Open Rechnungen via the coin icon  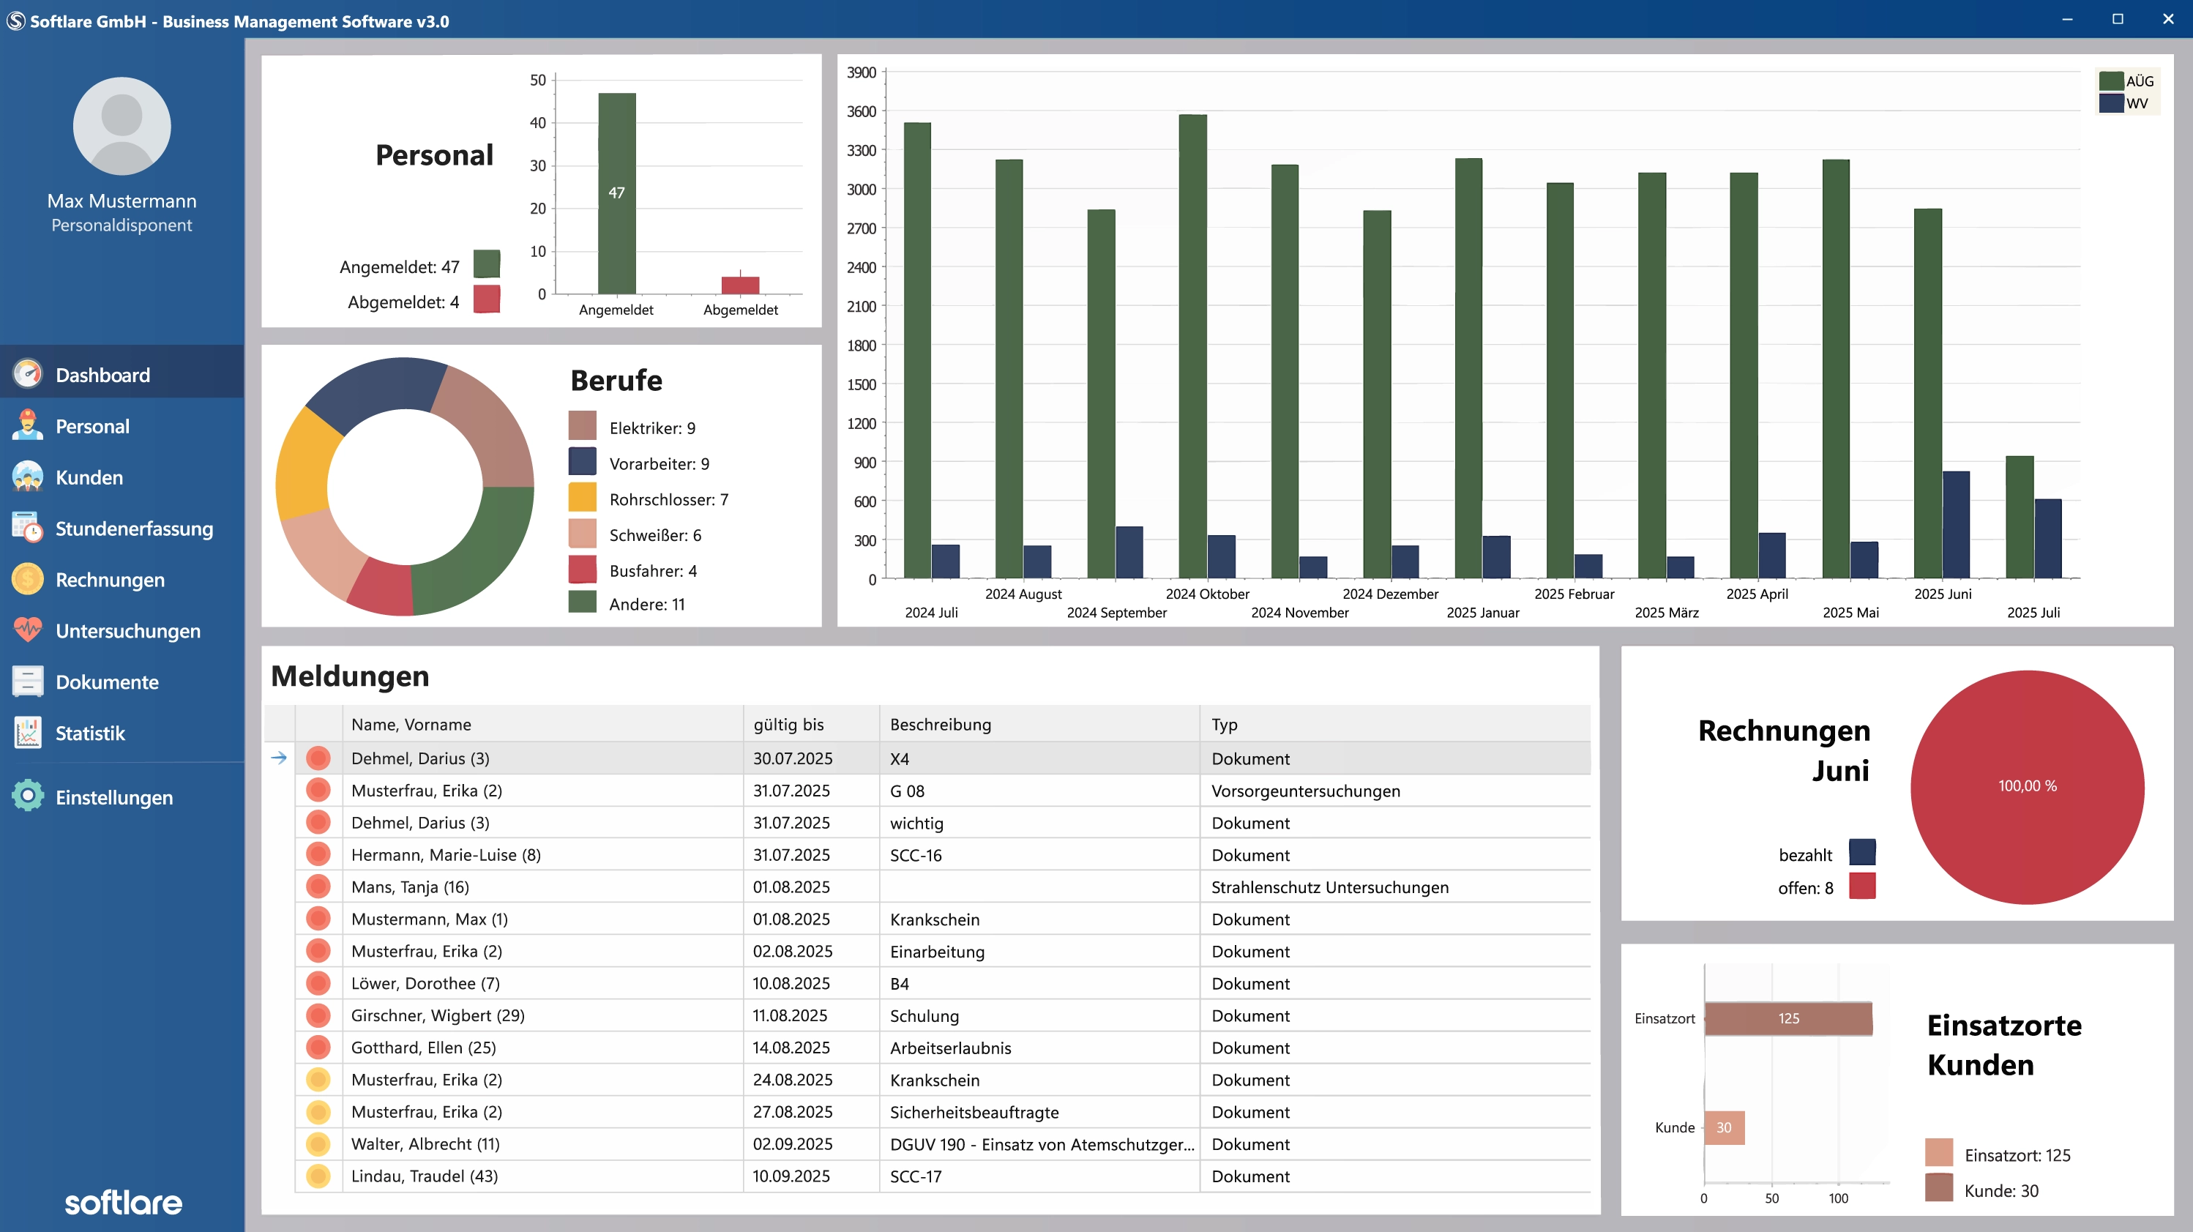pos(27,579)
